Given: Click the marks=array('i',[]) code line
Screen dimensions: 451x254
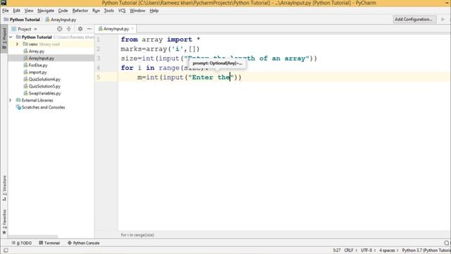Looking at the screenshot, I should click(160, 49).
